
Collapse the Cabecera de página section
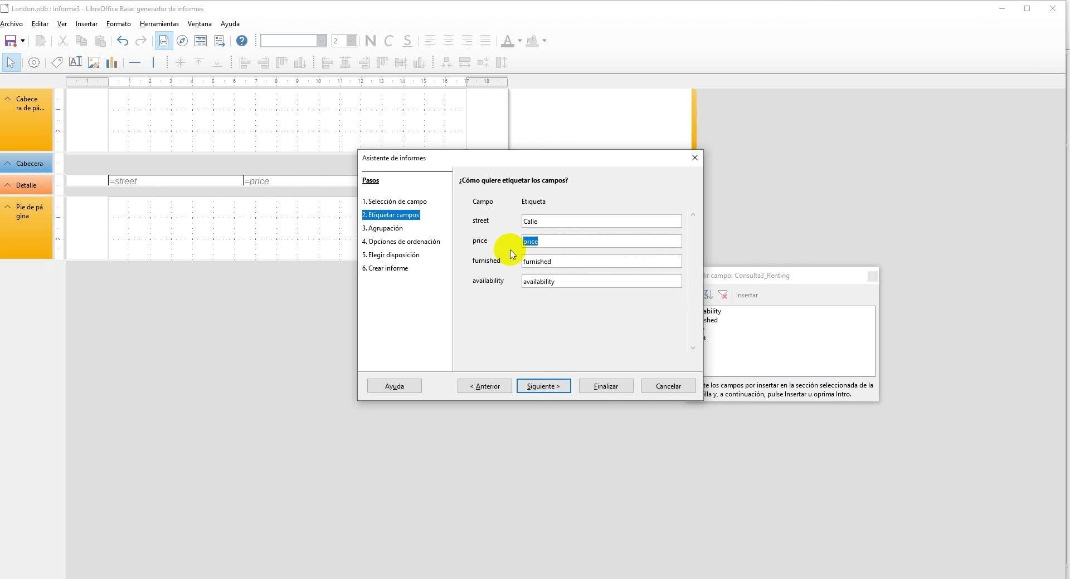[x=8, y=99]
